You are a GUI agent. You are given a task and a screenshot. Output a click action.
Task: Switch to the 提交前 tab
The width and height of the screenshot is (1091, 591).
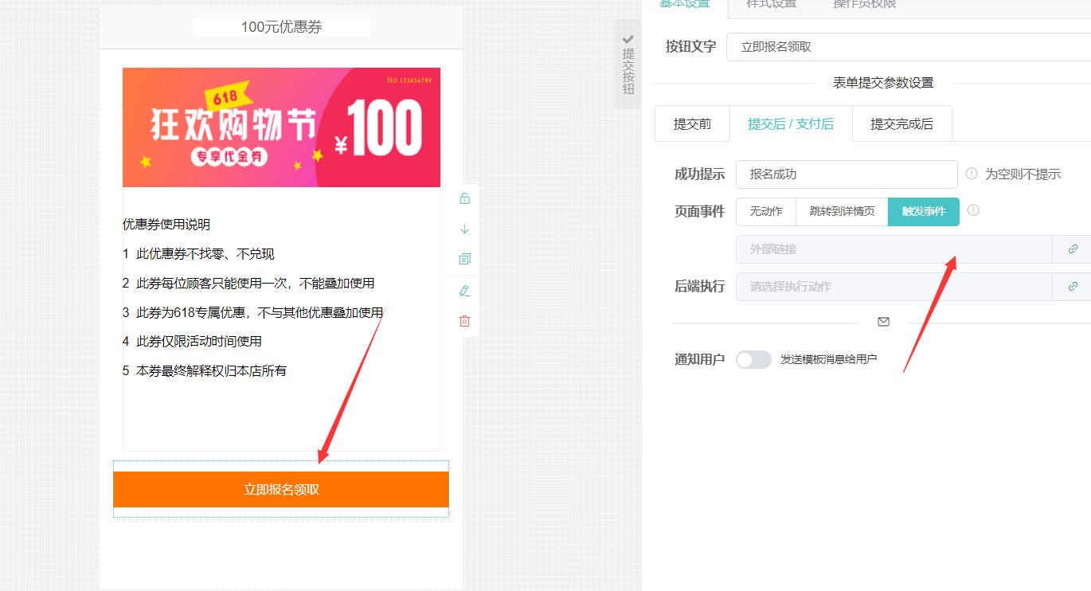point(692,123)
